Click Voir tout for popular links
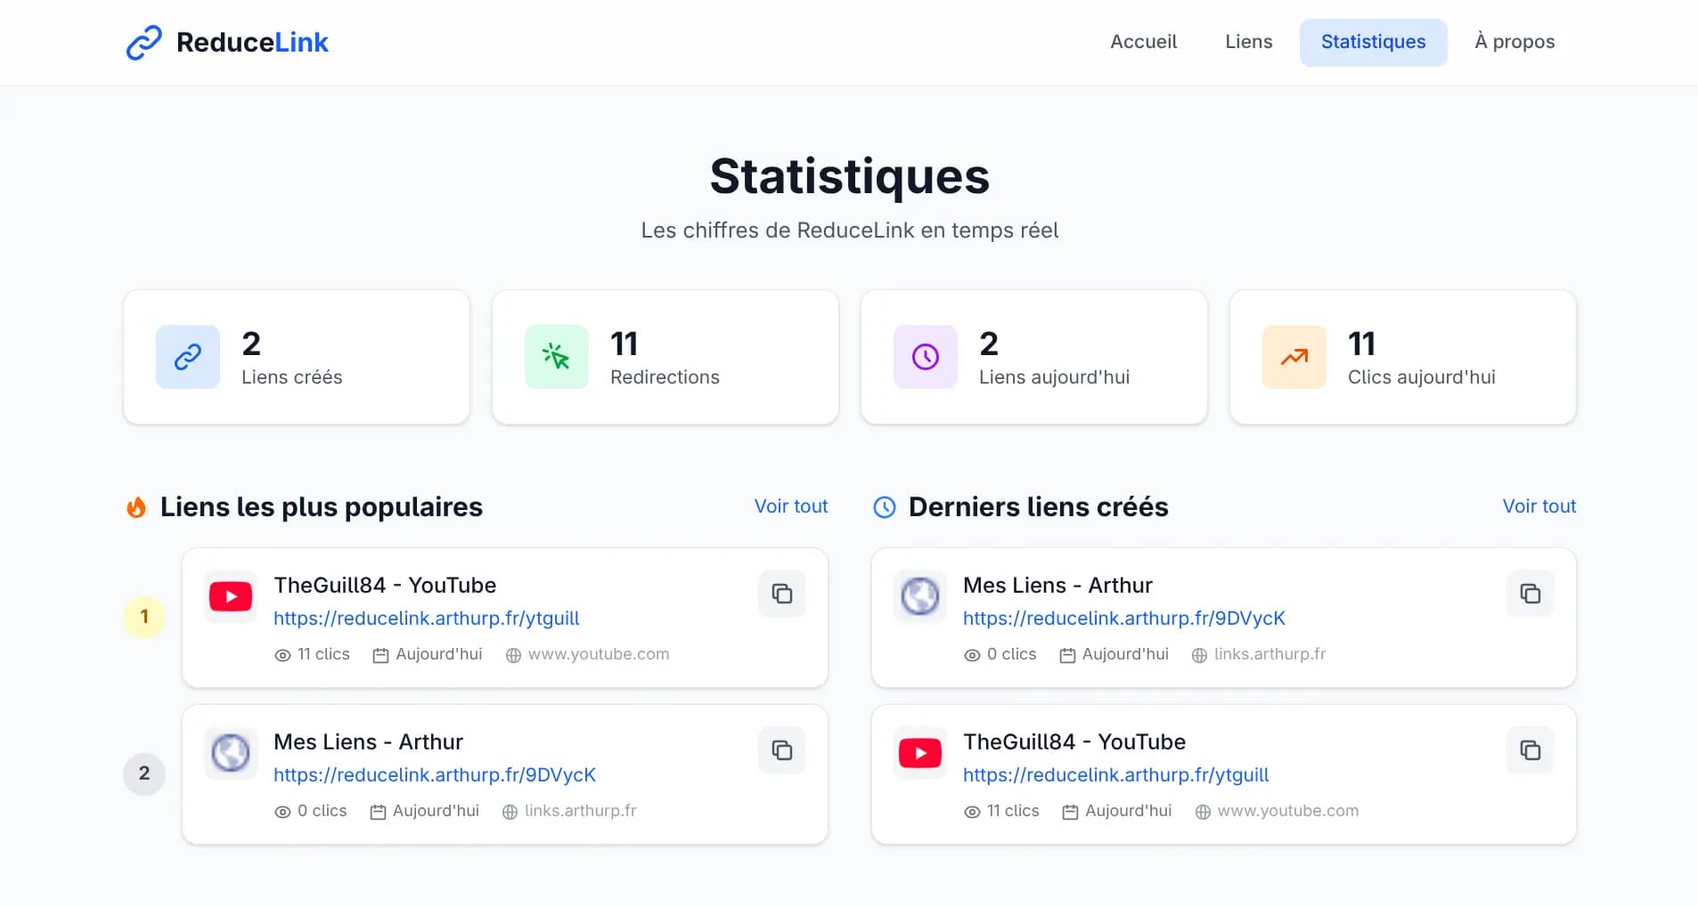This screenshot has width=1698, height=906. [790, 506]
